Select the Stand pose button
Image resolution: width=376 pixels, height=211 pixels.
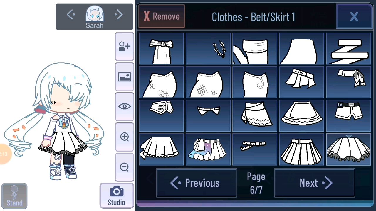[x=14, y=196]
